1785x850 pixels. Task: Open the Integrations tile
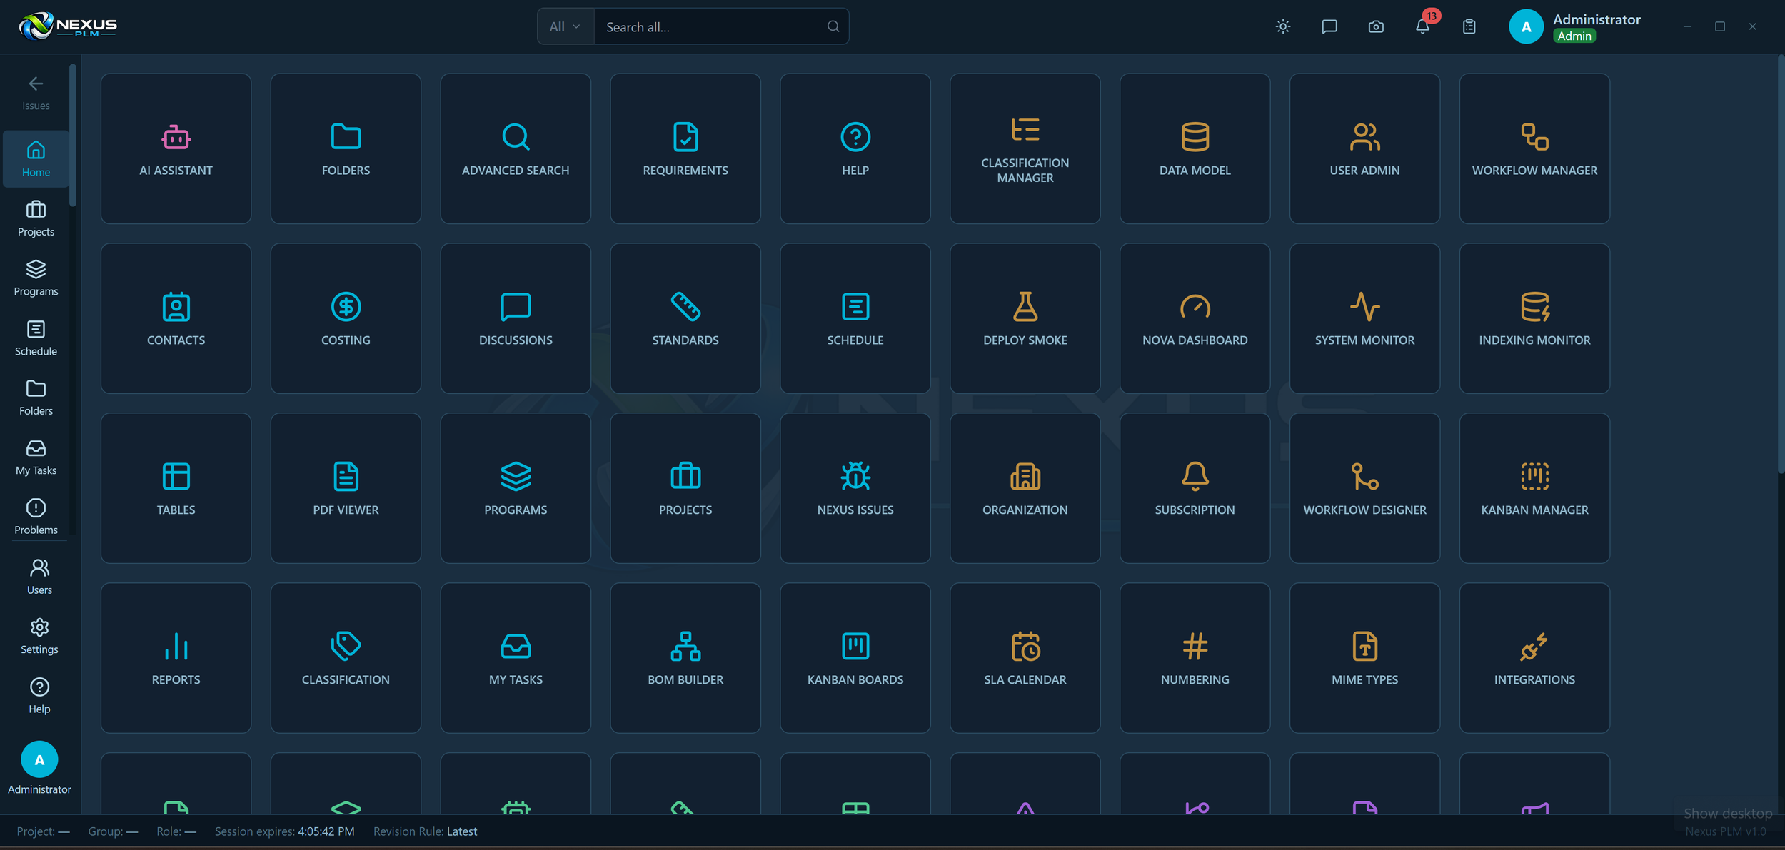[x=1534, y=658]
